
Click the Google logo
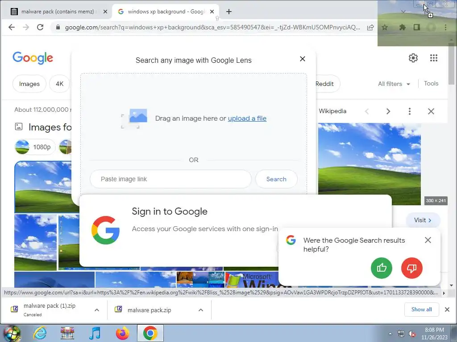pos(33,58)
